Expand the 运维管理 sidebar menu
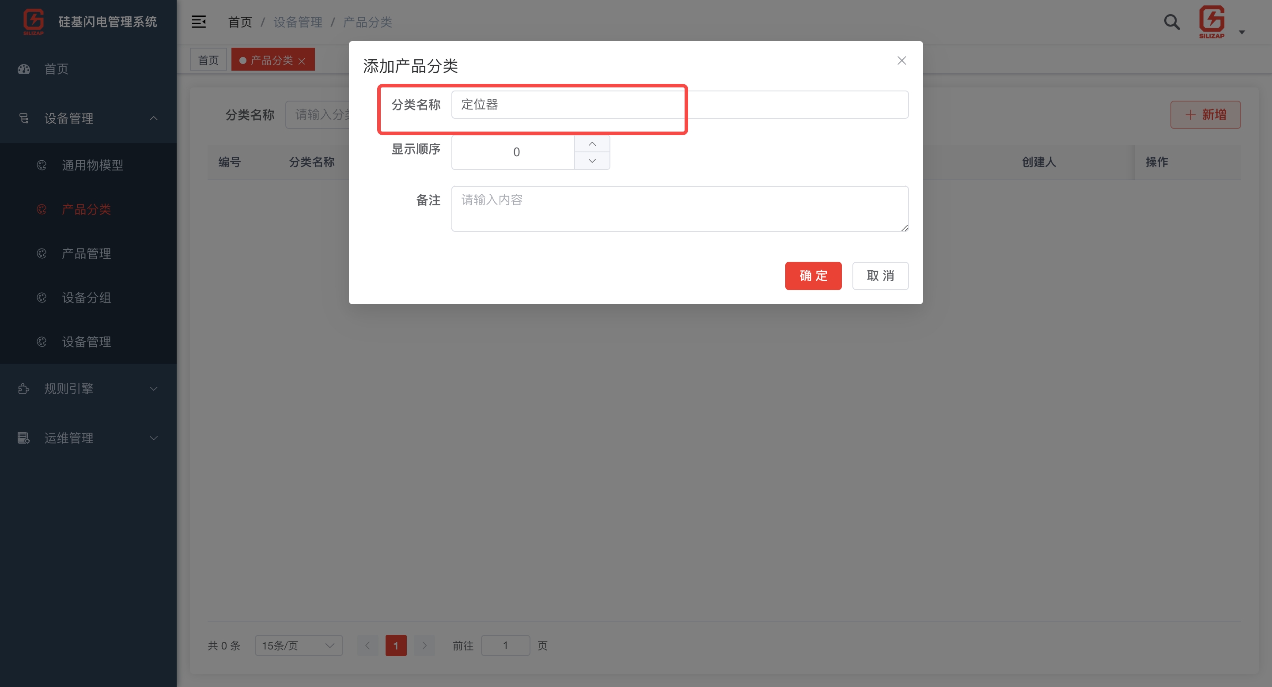 [x=154, y=438]
